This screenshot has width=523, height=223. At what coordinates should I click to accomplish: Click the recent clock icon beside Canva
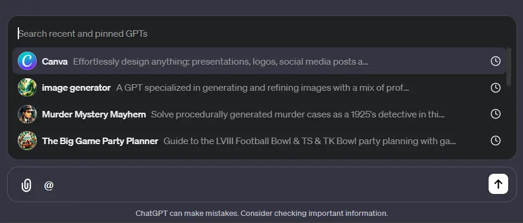click(496, 61)
